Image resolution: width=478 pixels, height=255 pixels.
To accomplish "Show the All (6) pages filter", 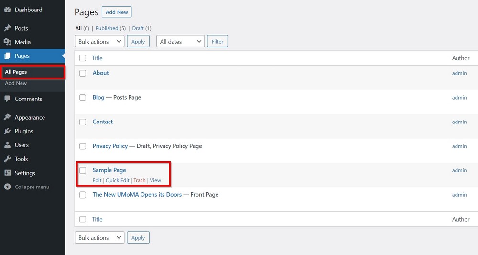I will (x=82, y=28).
